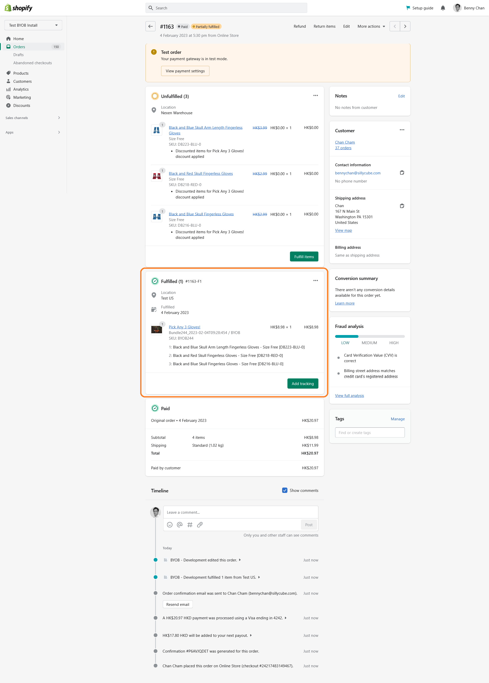Open the Test BYOB Install store dropdown
Image resolution: width=489 pixels, height=683 pixels.
(x=33, y=25)
